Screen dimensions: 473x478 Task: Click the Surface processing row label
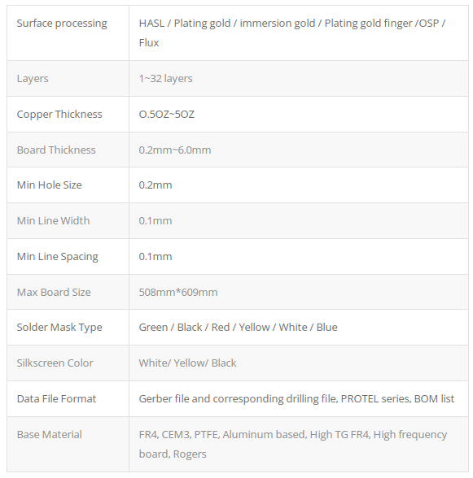pyautogui.click(x=62, y=24)
